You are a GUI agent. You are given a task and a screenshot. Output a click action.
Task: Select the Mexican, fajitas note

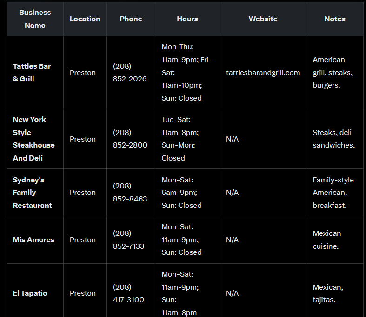[x=328, y=293]
